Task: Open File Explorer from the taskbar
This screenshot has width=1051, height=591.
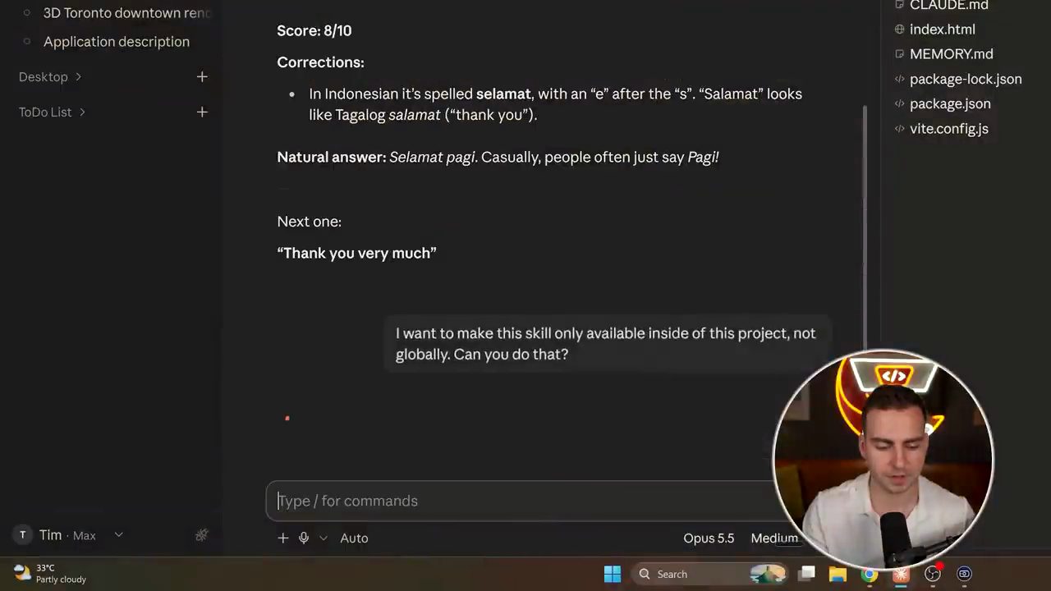Action: point(838,574)
